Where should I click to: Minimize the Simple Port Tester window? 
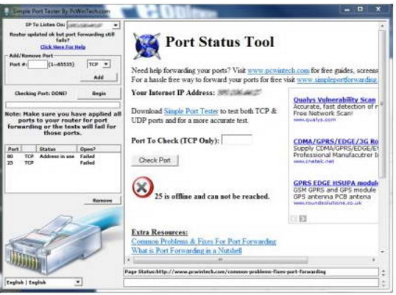pyautogui.click(x=347, y=10)
